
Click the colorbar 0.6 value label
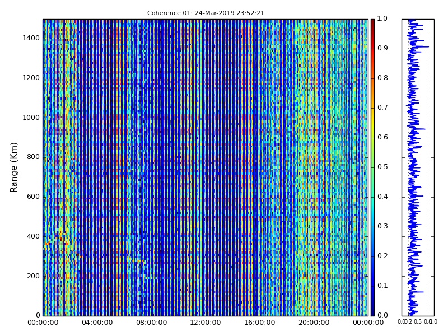(x=382, y=137)
